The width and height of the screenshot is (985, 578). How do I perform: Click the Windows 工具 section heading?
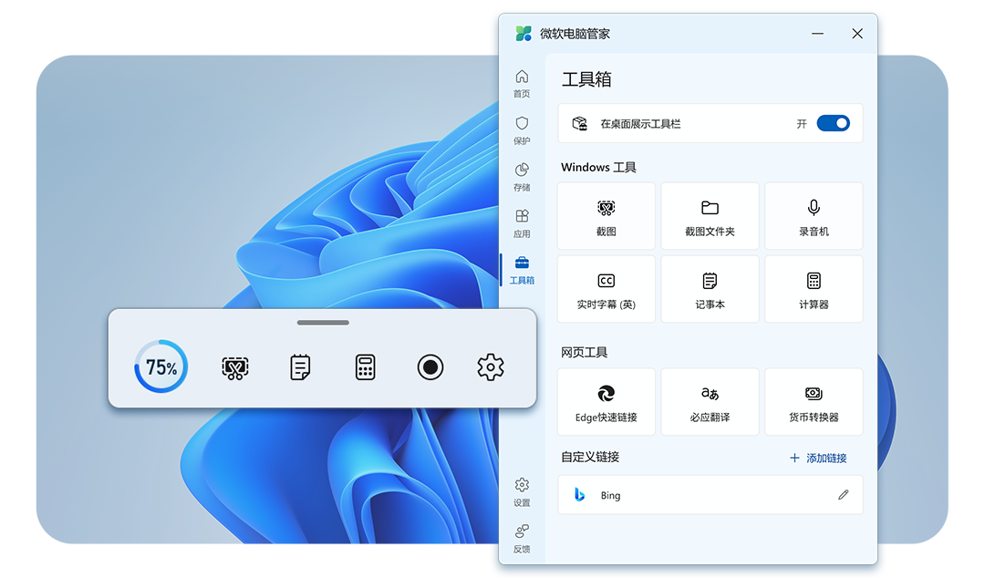coord(598,167)
